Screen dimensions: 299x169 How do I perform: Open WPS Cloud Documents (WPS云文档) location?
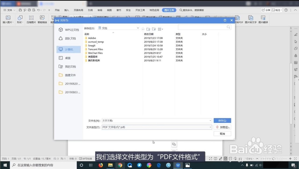[x=69, y=30]
